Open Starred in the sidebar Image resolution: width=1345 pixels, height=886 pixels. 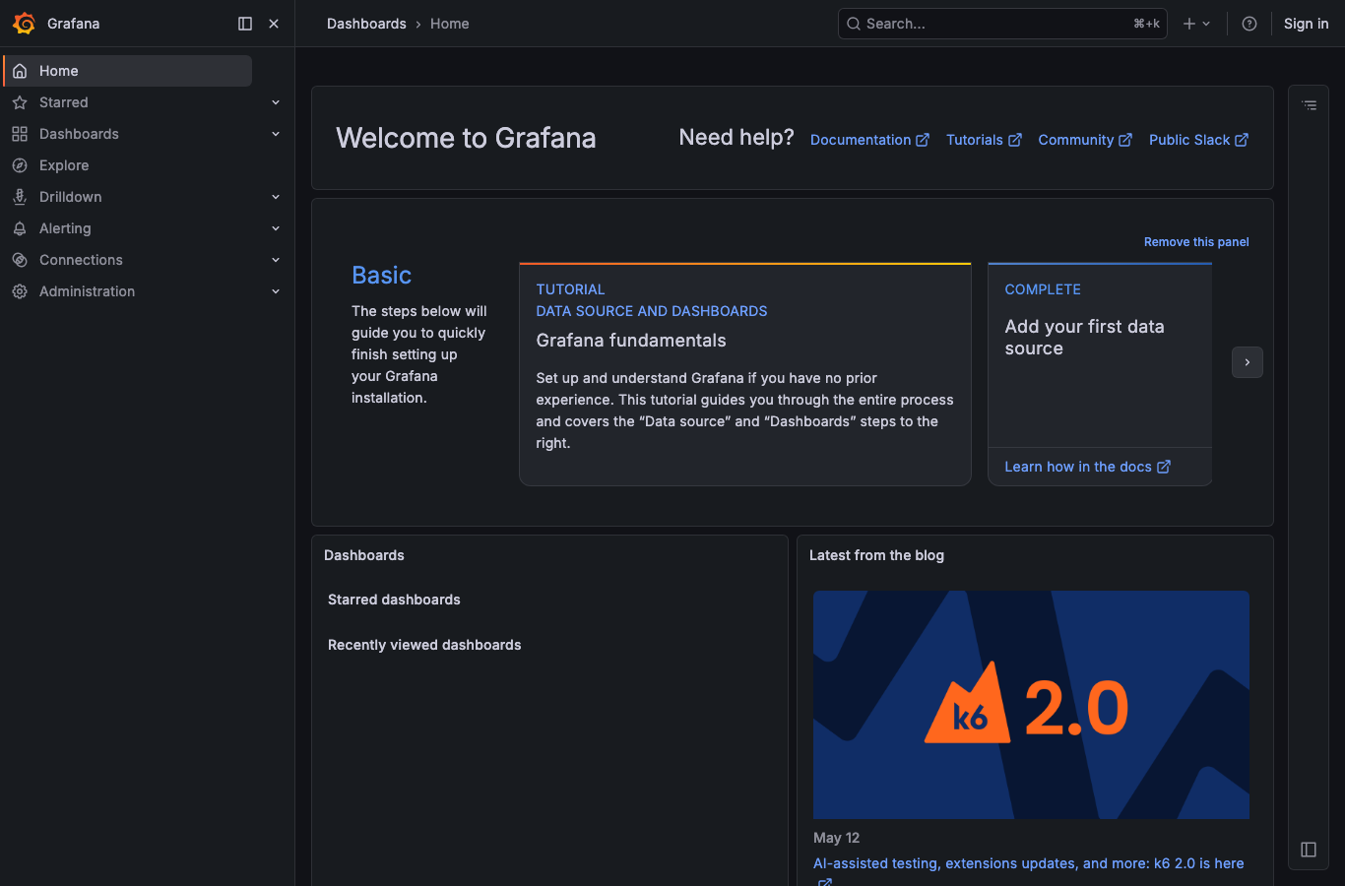(x=64, y=102)
